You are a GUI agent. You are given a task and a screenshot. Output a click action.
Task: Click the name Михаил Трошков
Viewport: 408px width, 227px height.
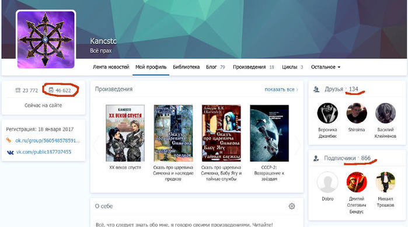(x=385, y=202)
